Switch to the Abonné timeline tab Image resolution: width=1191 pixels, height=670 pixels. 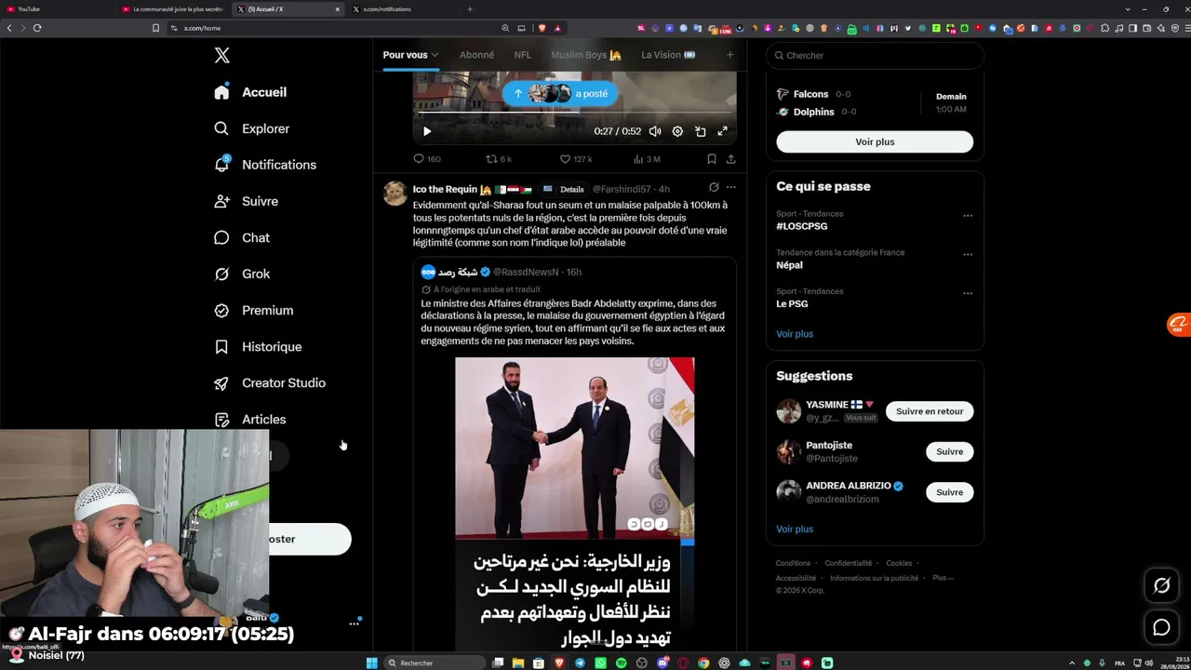pos(476,55)
